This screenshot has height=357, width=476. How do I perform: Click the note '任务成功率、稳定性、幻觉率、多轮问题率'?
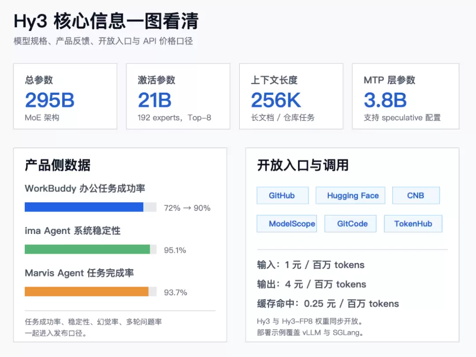coord(93,321)
